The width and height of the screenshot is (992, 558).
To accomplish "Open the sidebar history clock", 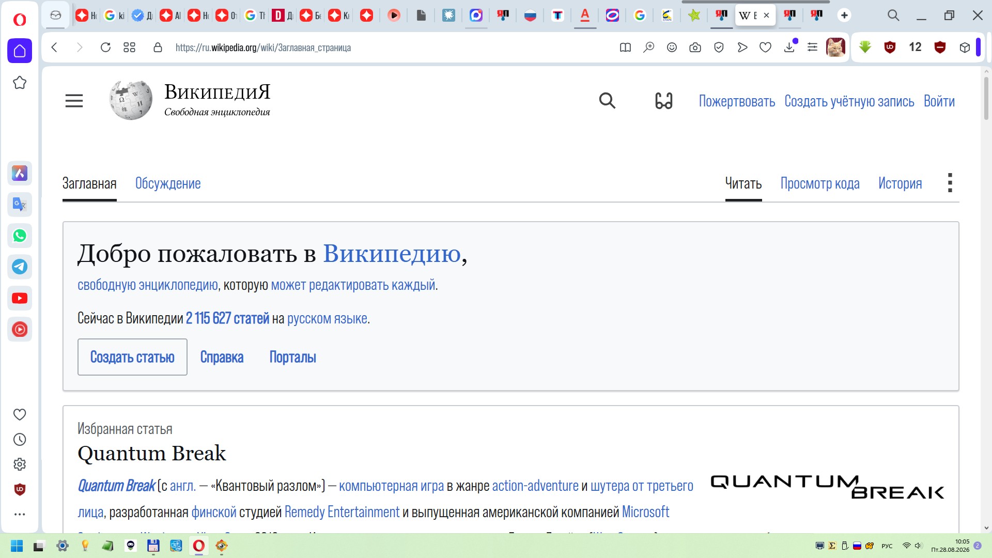I will coord(20,439).
